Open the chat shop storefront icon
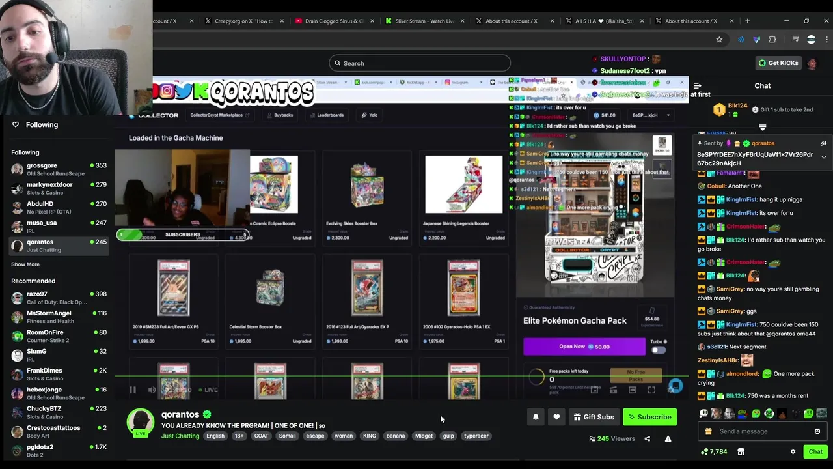Screen dimensions: 833x469 741,451
